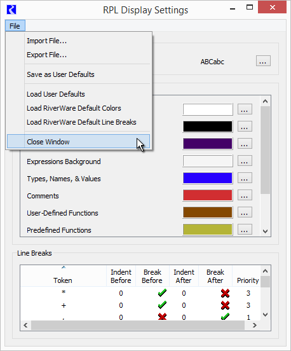
Task: Click Indent After value for + row
Action: click(x=184, y=305)
